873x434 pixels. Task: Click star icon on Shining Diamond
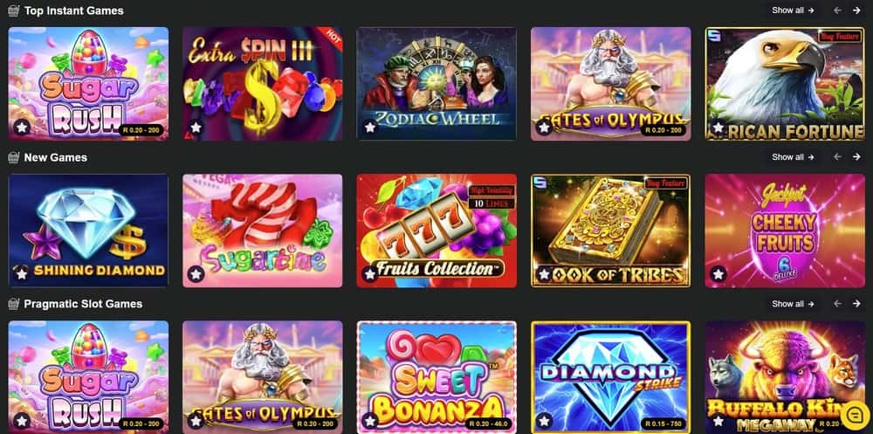pos(22,274)
